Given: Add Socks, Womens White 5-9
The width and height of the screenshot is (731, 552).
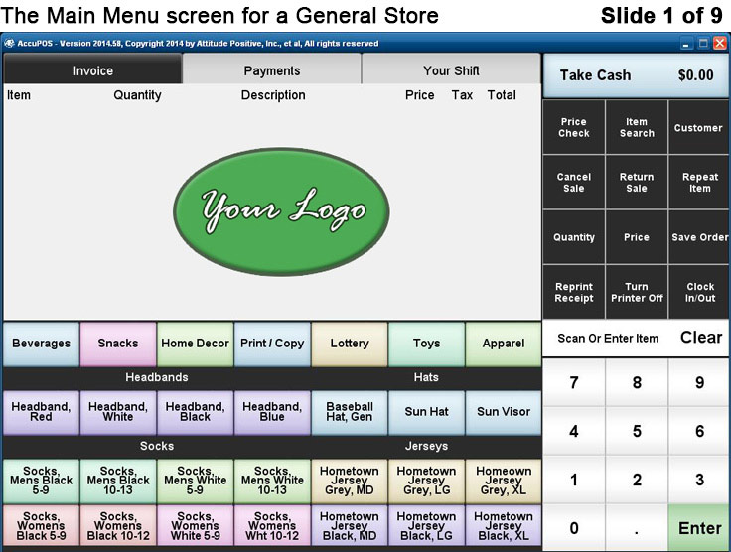Looking at the screenshot, I should pyautogui.click(x=195, y=526).
